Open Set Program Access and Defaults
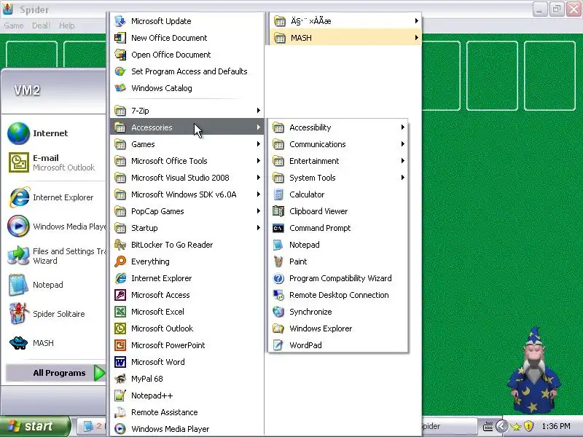This screenshot has height=437, width=583. [x=187, y=71]
